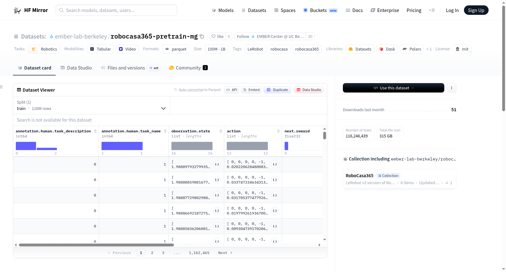Sort by annotation.human.task_name column arrows
The image size is (506, 272).
click(165, 131)
